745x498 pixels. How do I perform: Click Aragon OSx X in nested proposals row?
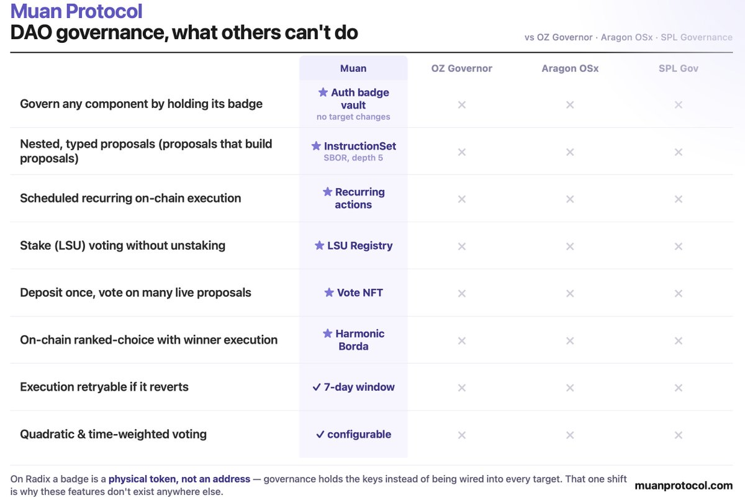[570, 152]
